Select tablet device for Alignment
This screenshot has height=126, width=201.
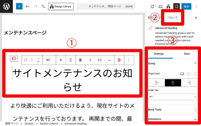pos(189,74)
